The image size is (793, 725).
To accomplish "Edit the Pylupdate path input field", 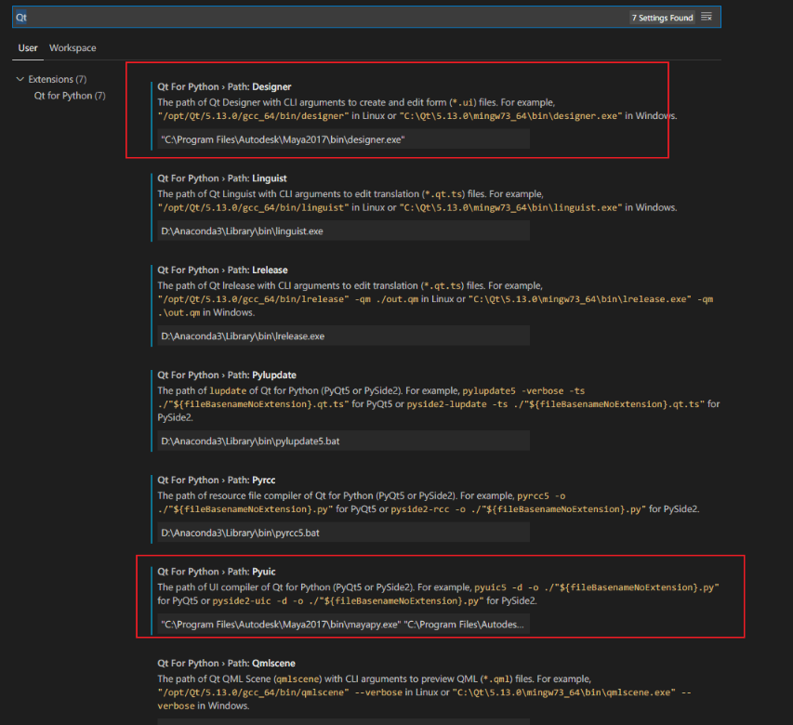I will [343, 441].
